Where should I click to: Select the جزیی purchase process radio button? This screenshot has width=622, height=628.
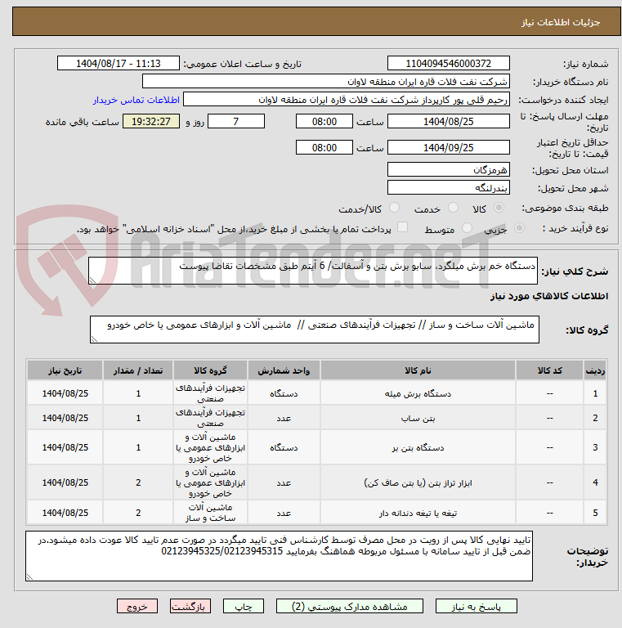coord(519,228)
